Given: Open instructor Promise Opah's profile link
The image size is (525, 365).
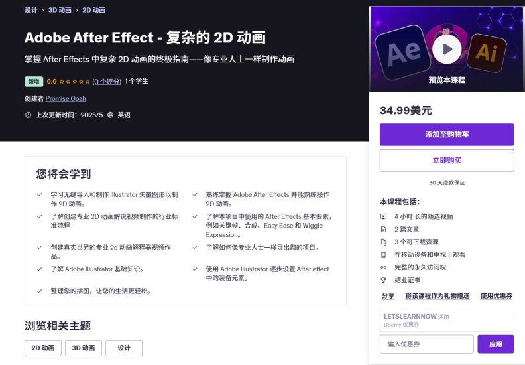Looking at the screenshot, I should (66, 98).
